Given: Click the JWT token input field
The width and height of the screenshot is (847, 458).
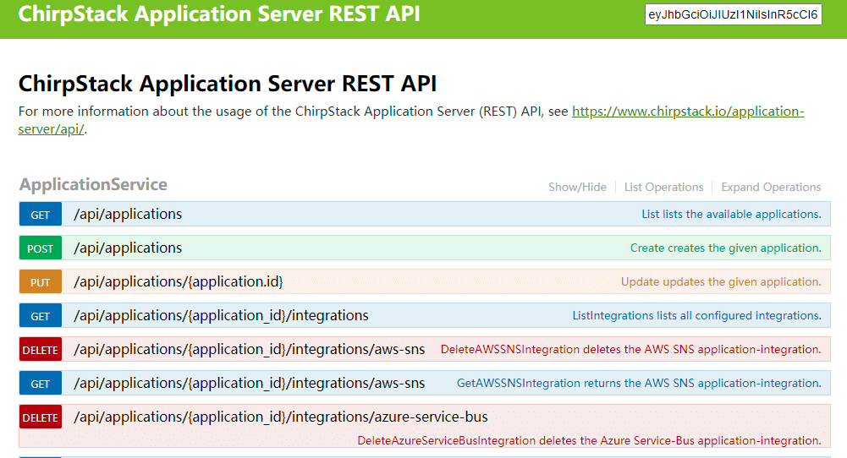Looking at the screenshot, I should 733,14.
